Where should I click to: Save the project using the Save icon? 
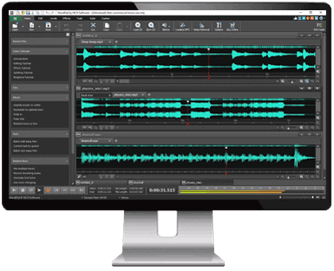tap(48, 26)
